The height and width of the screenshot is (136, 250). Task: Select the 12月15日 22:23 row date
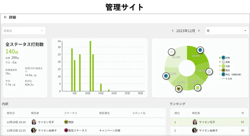16,130
